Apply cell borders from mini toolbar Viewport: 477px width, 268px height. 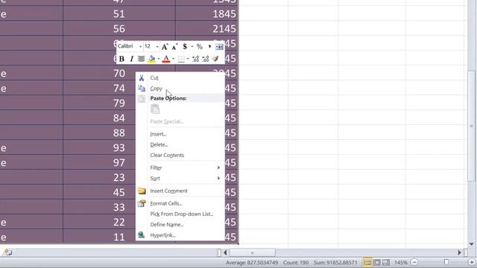pyautogui.click(x=181, y=59)
